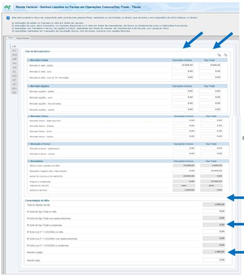Viewport: 244px width, 276px height.
Task: Select the FEV month tab
Action: tap(14, 51)
